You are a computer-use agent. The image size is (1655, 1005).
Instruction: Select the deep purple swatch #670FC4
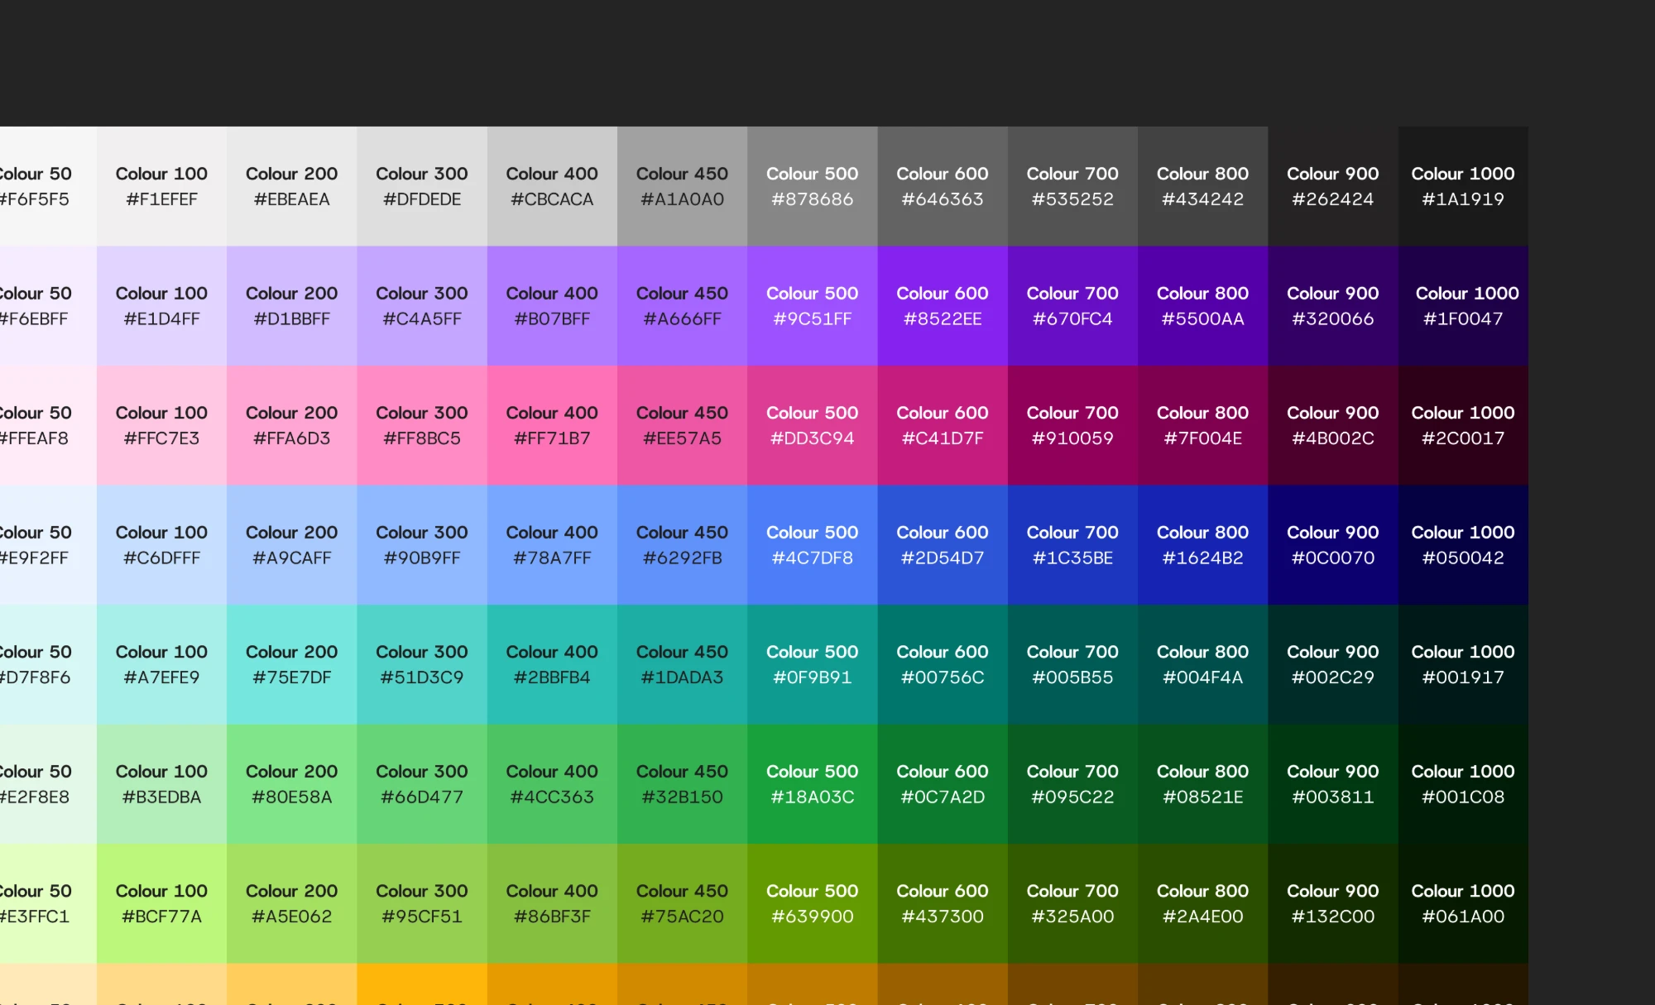point(1072,306)
